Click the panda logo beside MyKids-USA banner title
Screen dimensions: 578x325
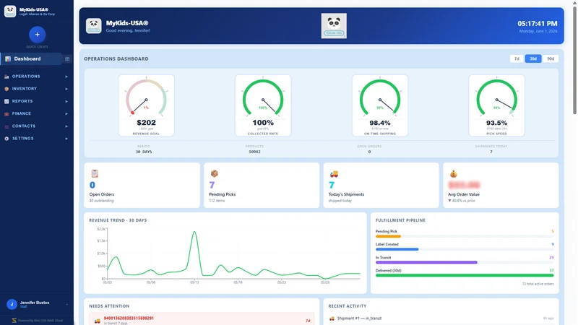click(94, 26)
